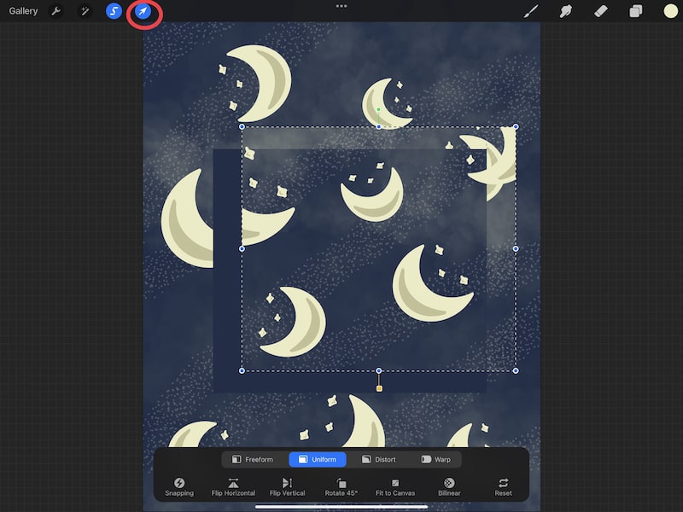Open the Actions menu with the wrench icon
Screen dimensions: 683x512
(x=56, y=11)
